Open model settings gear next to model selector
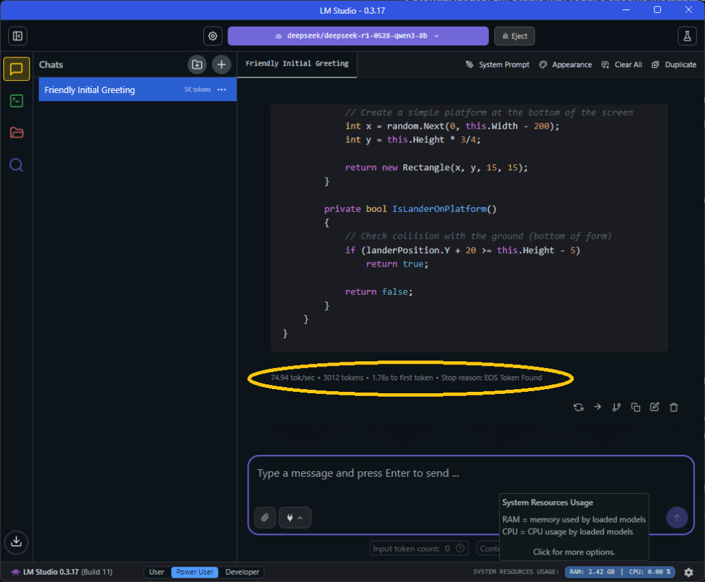Screen dimensions: 705x582 213,36
